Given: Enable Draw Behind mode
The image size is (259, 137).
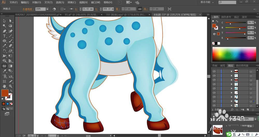Looking at the screenshot, I should point(8,109).
